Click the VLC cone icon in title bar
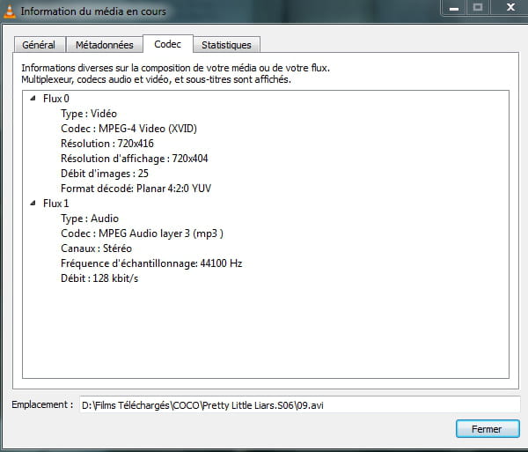Screen dimensions: 528x452 pos(10,11)
